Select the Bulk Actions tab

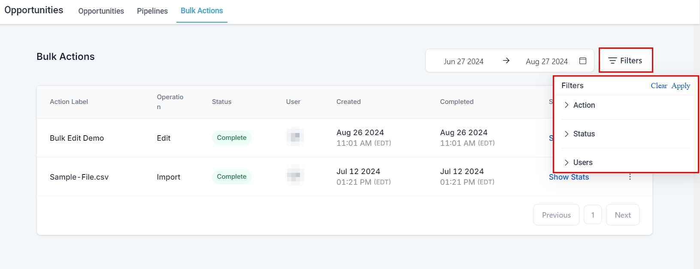[x=202, y=11]
